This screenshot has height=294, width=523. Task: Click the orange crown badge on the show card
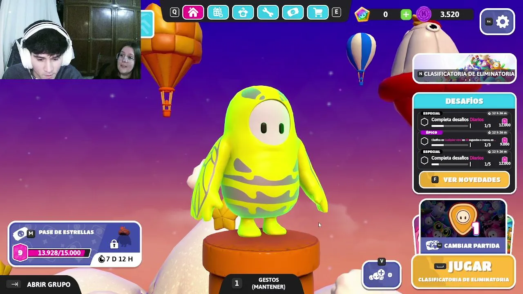click(x=463, y=219)
